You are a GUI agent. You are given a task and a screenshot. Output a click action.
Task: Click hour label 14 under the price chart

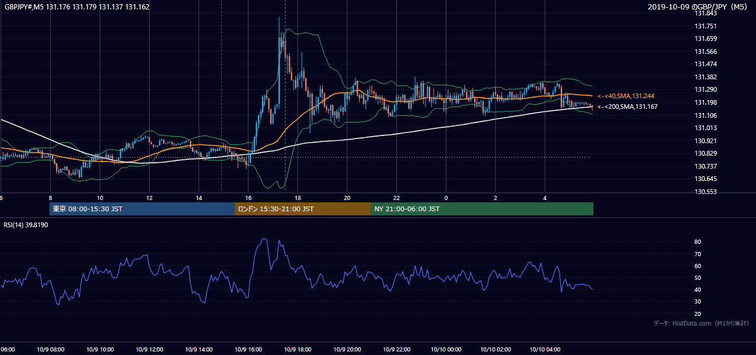199,198
